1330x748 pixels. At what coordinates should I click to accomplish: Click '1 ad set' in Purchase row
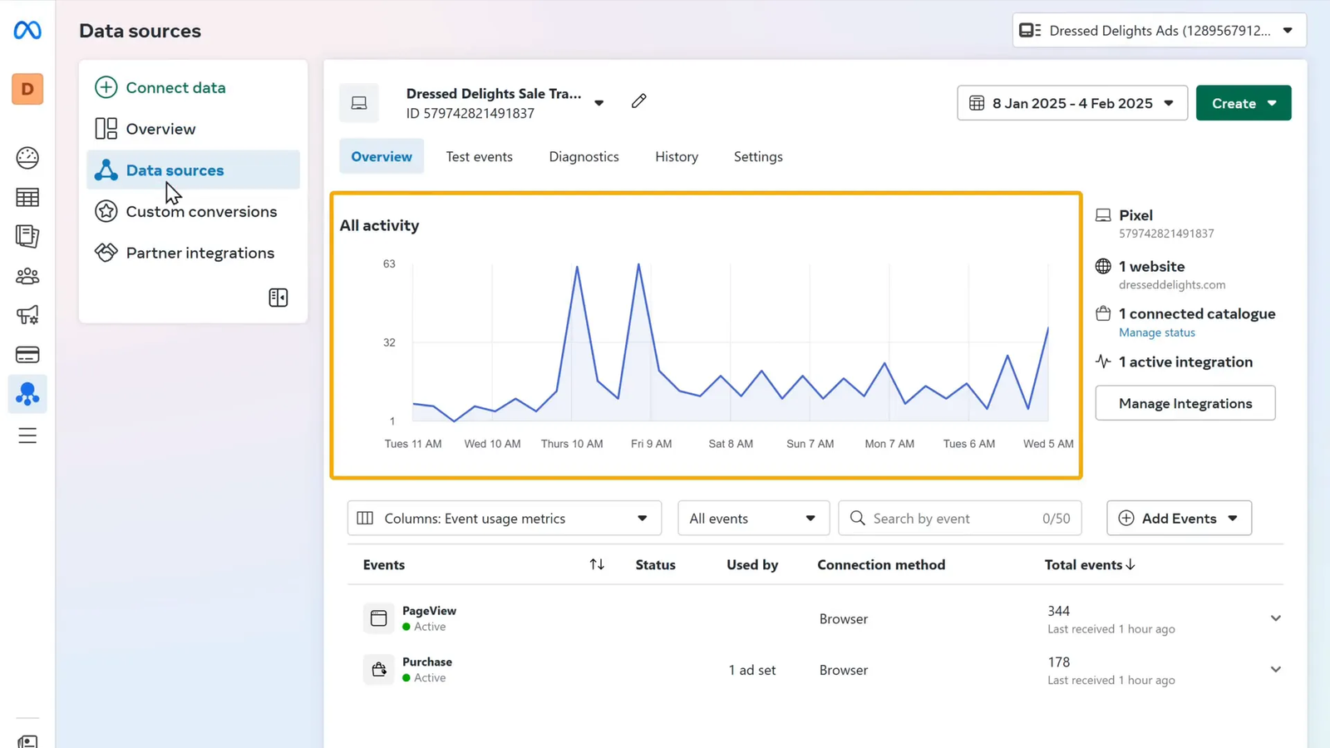click(752, 670)
